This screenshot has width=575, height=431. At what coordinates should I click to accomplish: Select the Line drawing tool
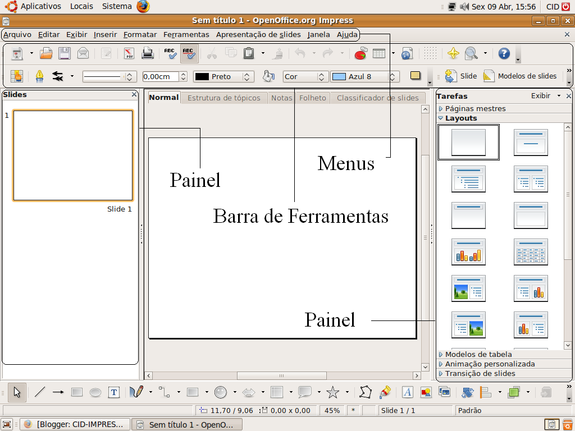tap(40, 392)
